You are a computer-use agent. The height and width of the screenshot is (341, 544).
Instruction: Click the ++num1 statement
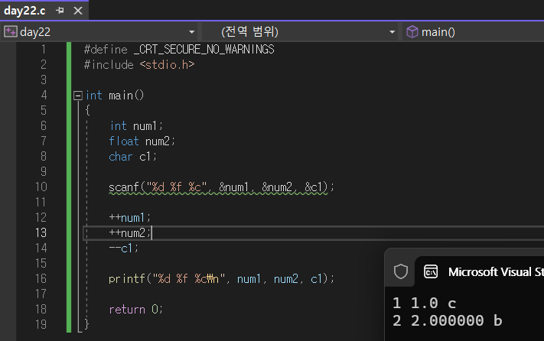[130, 218]
